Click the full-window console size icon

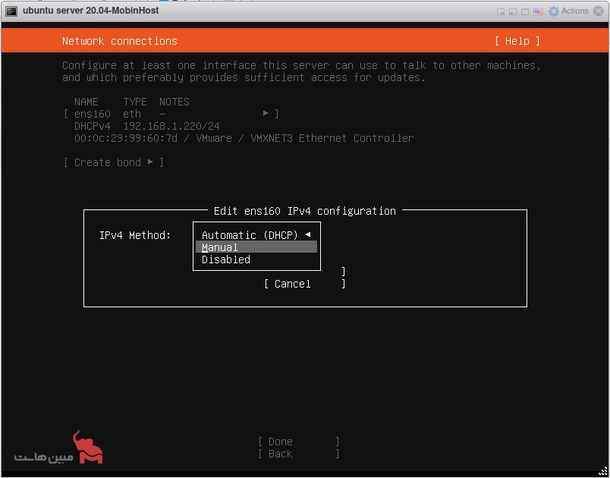pos(525,11)
